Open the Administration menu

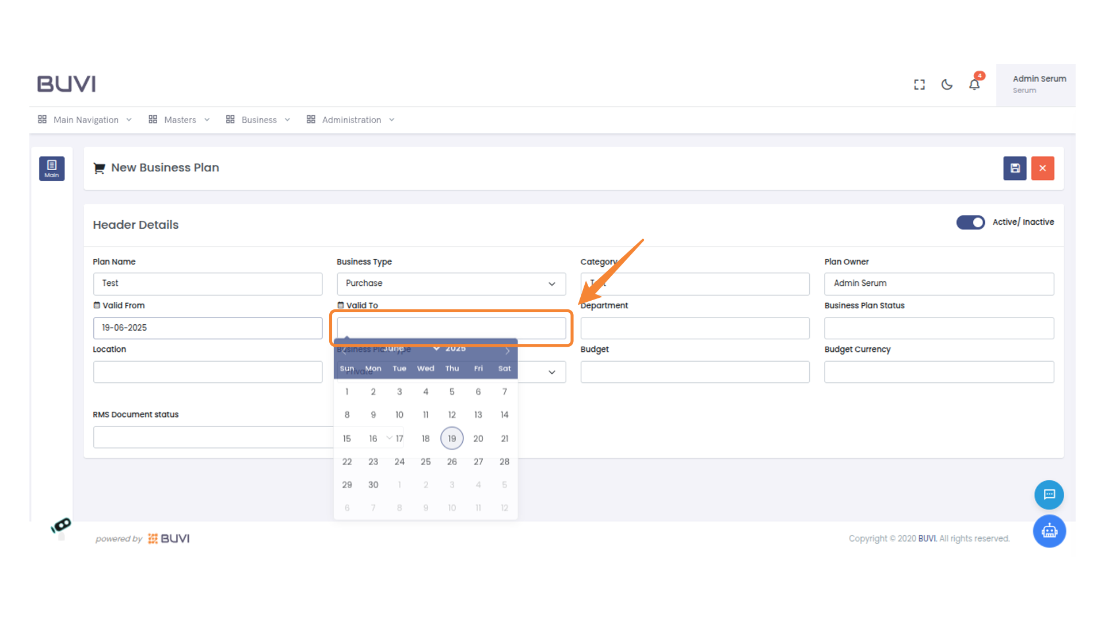[350, 120]
